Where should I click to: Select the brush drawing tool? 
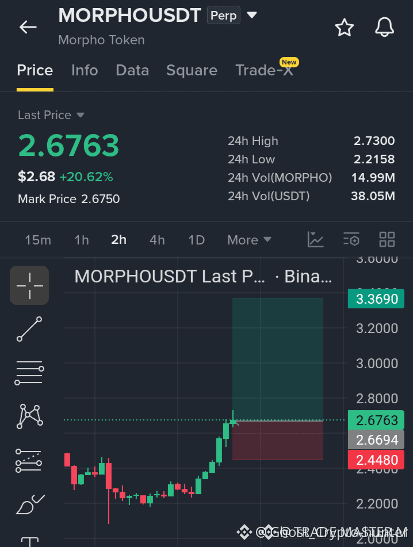tap(30, 504)
